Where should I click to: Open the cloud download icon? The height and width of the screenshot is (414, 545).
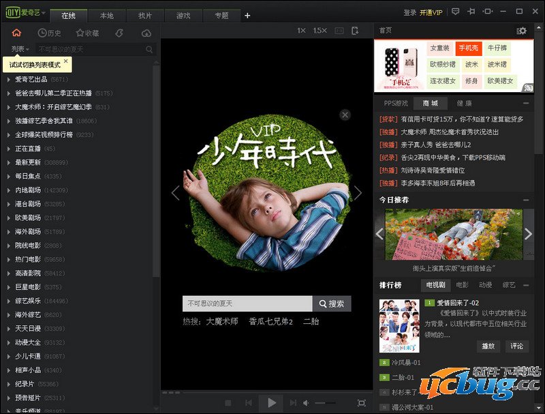tap(146, 33)
